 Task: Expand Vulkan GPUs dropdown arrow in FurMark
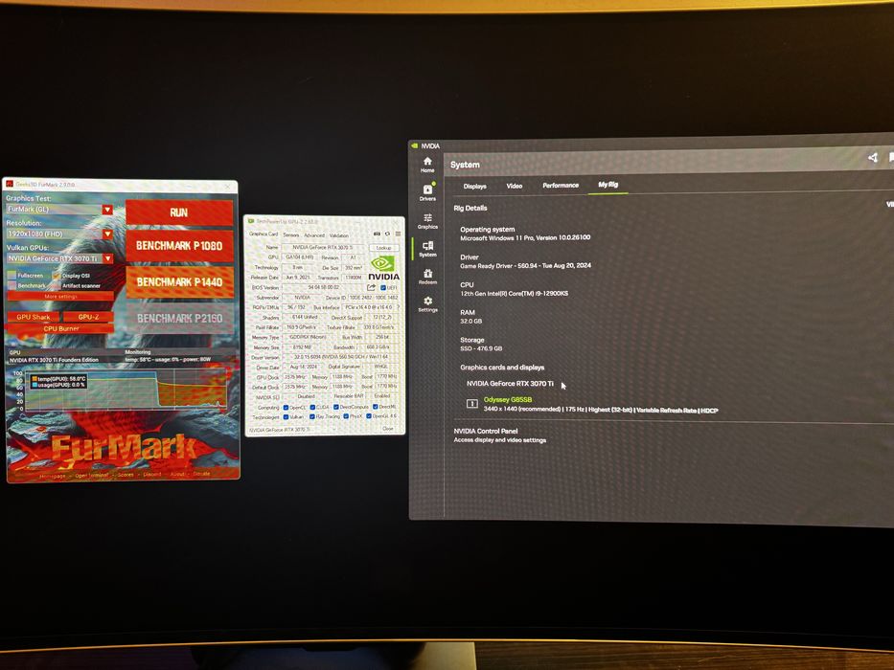pyautogui.click(x=107, y=258)
